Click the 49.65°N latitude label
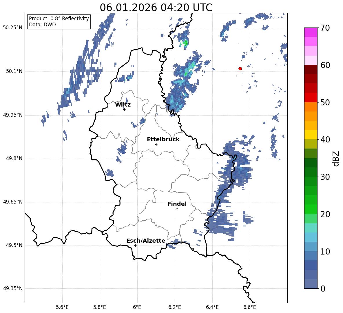Image resolution: width=343 pixels, height=313 pixels. click(x=13, y=202)
